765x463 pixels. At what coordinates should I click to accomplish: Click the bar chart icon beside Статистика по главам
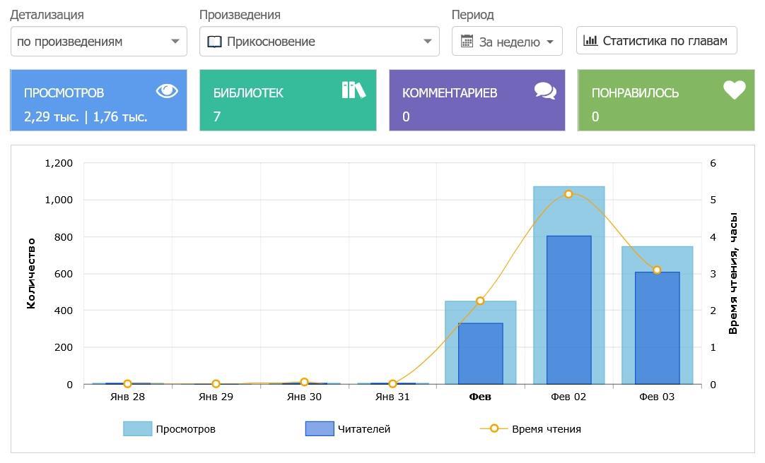[x=590, y=40]
